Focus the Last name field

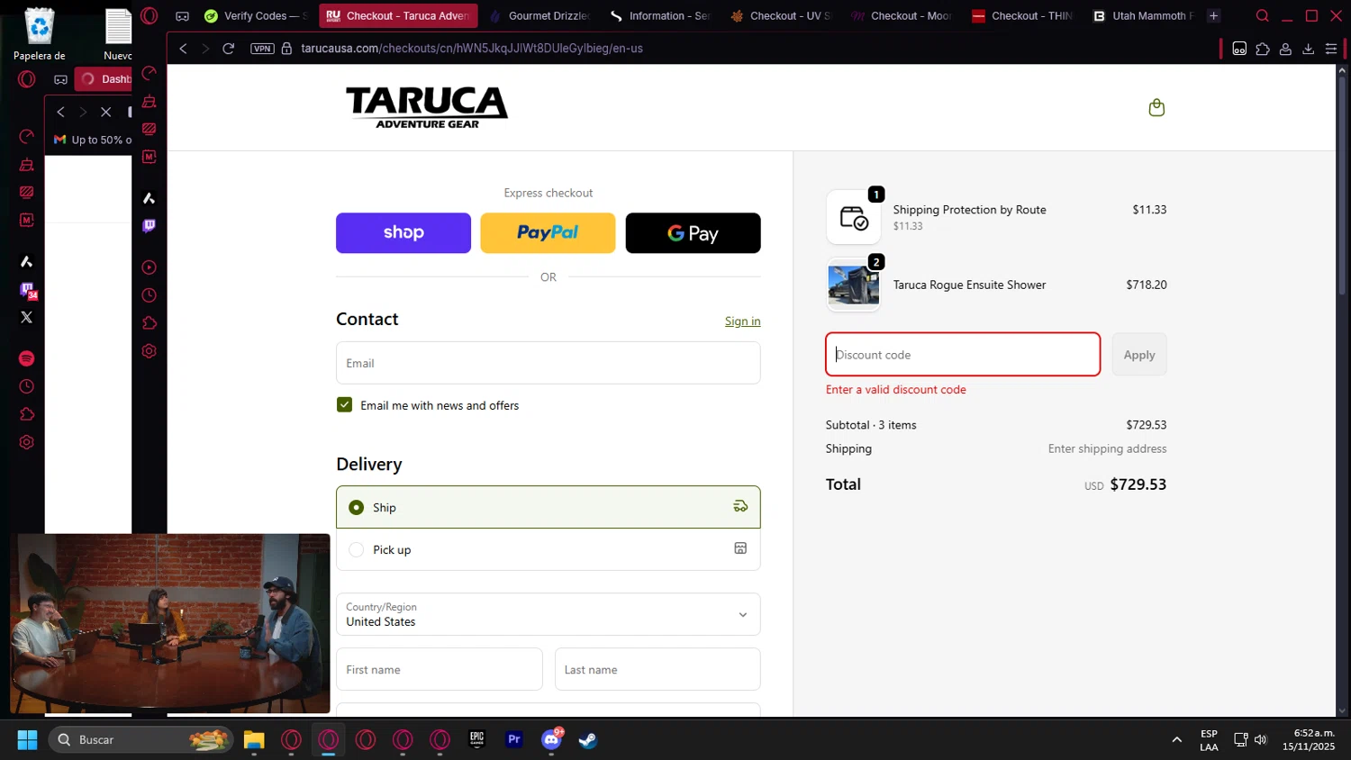[657, 669]
